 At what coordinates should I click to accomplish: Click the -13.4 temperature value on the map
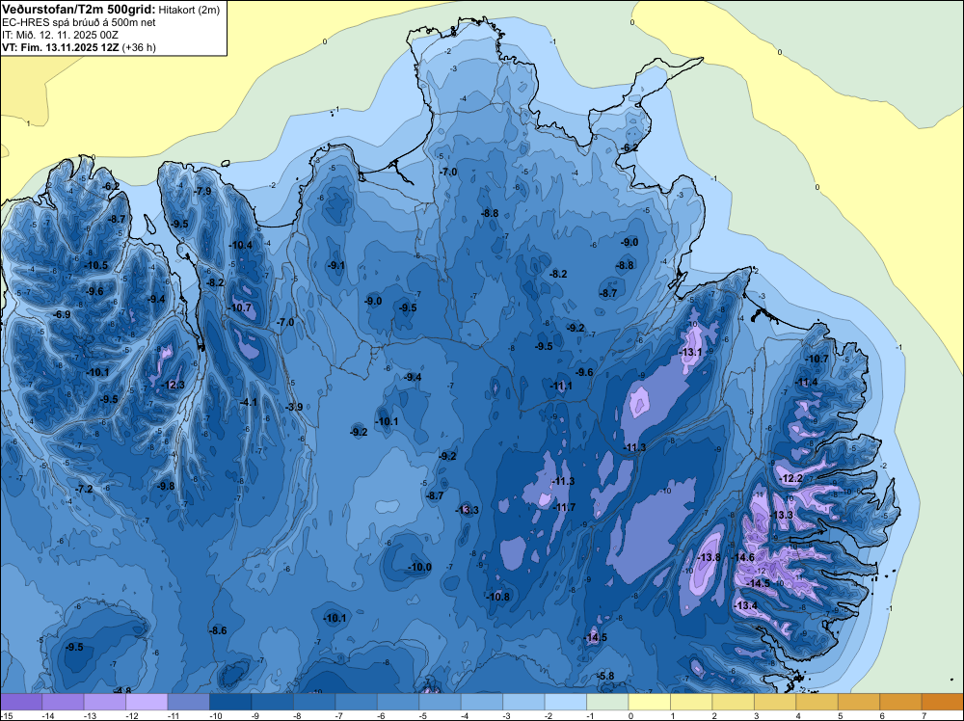click(x=746, y=605)
